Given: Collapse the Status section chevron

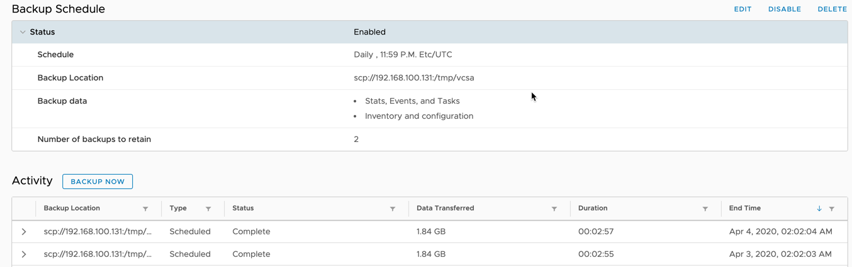Looking at the screenshot, I should point(23,32).
